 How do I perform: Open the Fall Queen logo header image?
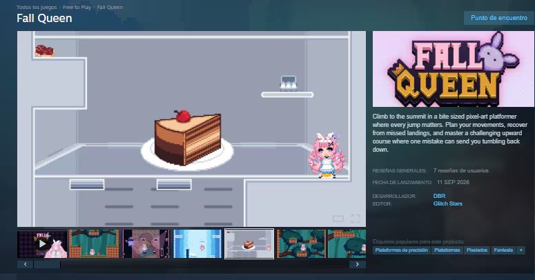click(453, 69)
